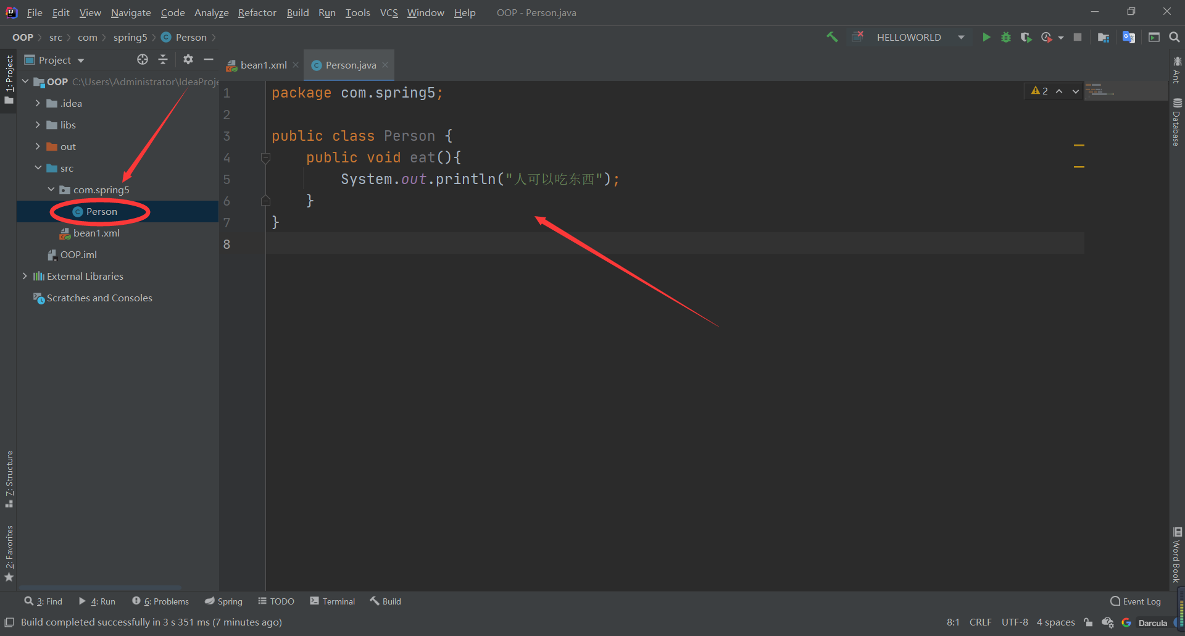Expand the out folder

(x=38, y=146)
